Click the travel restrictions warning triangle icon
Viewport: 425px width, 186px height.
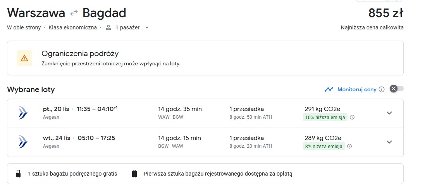[x=24, y=58]
